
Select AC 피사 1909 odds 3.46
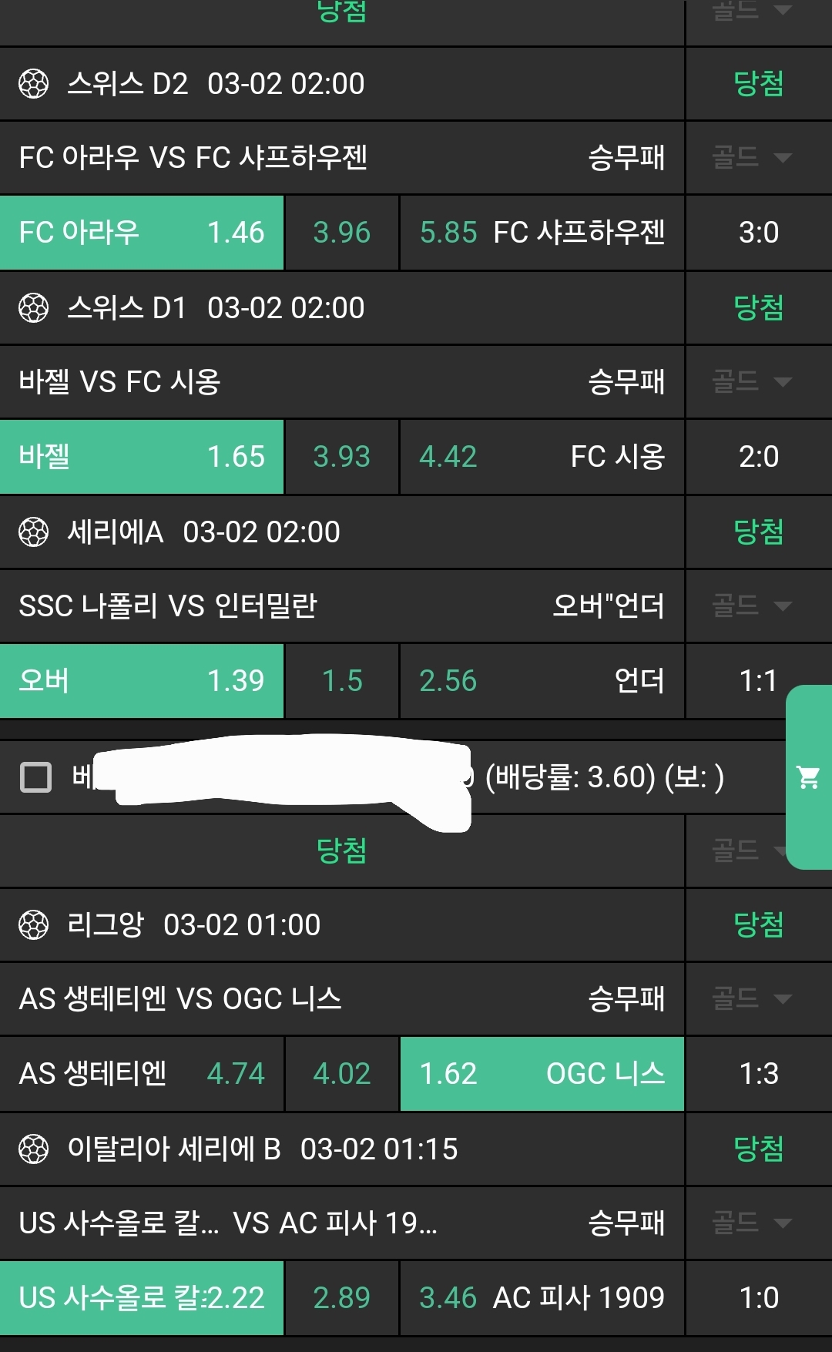click(542, 1298)
